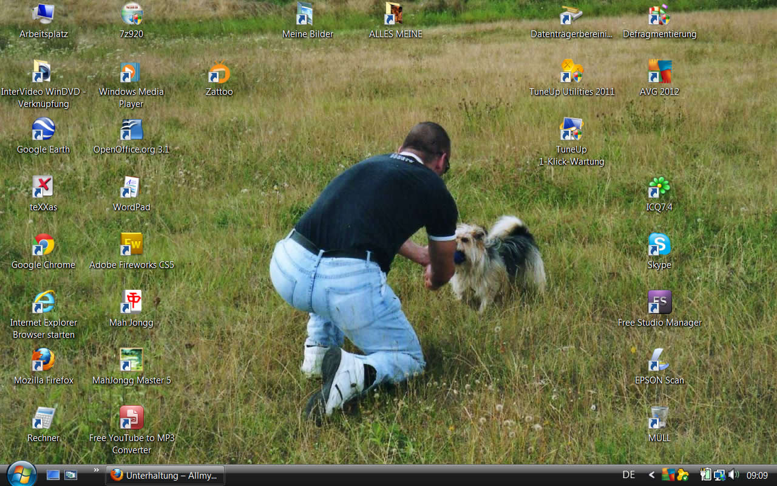Select the ICQ7.4 flower icon
This screenshot has height=486, width=777.
659,187
